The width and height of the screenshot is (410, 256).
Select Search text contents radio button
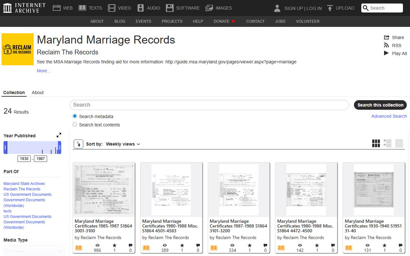tap(75, 124)
